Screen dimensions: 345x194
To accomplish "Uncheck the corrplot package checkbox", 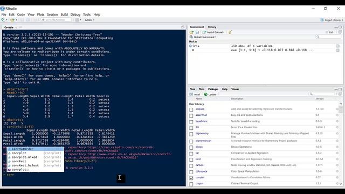I will pos(191,178).
